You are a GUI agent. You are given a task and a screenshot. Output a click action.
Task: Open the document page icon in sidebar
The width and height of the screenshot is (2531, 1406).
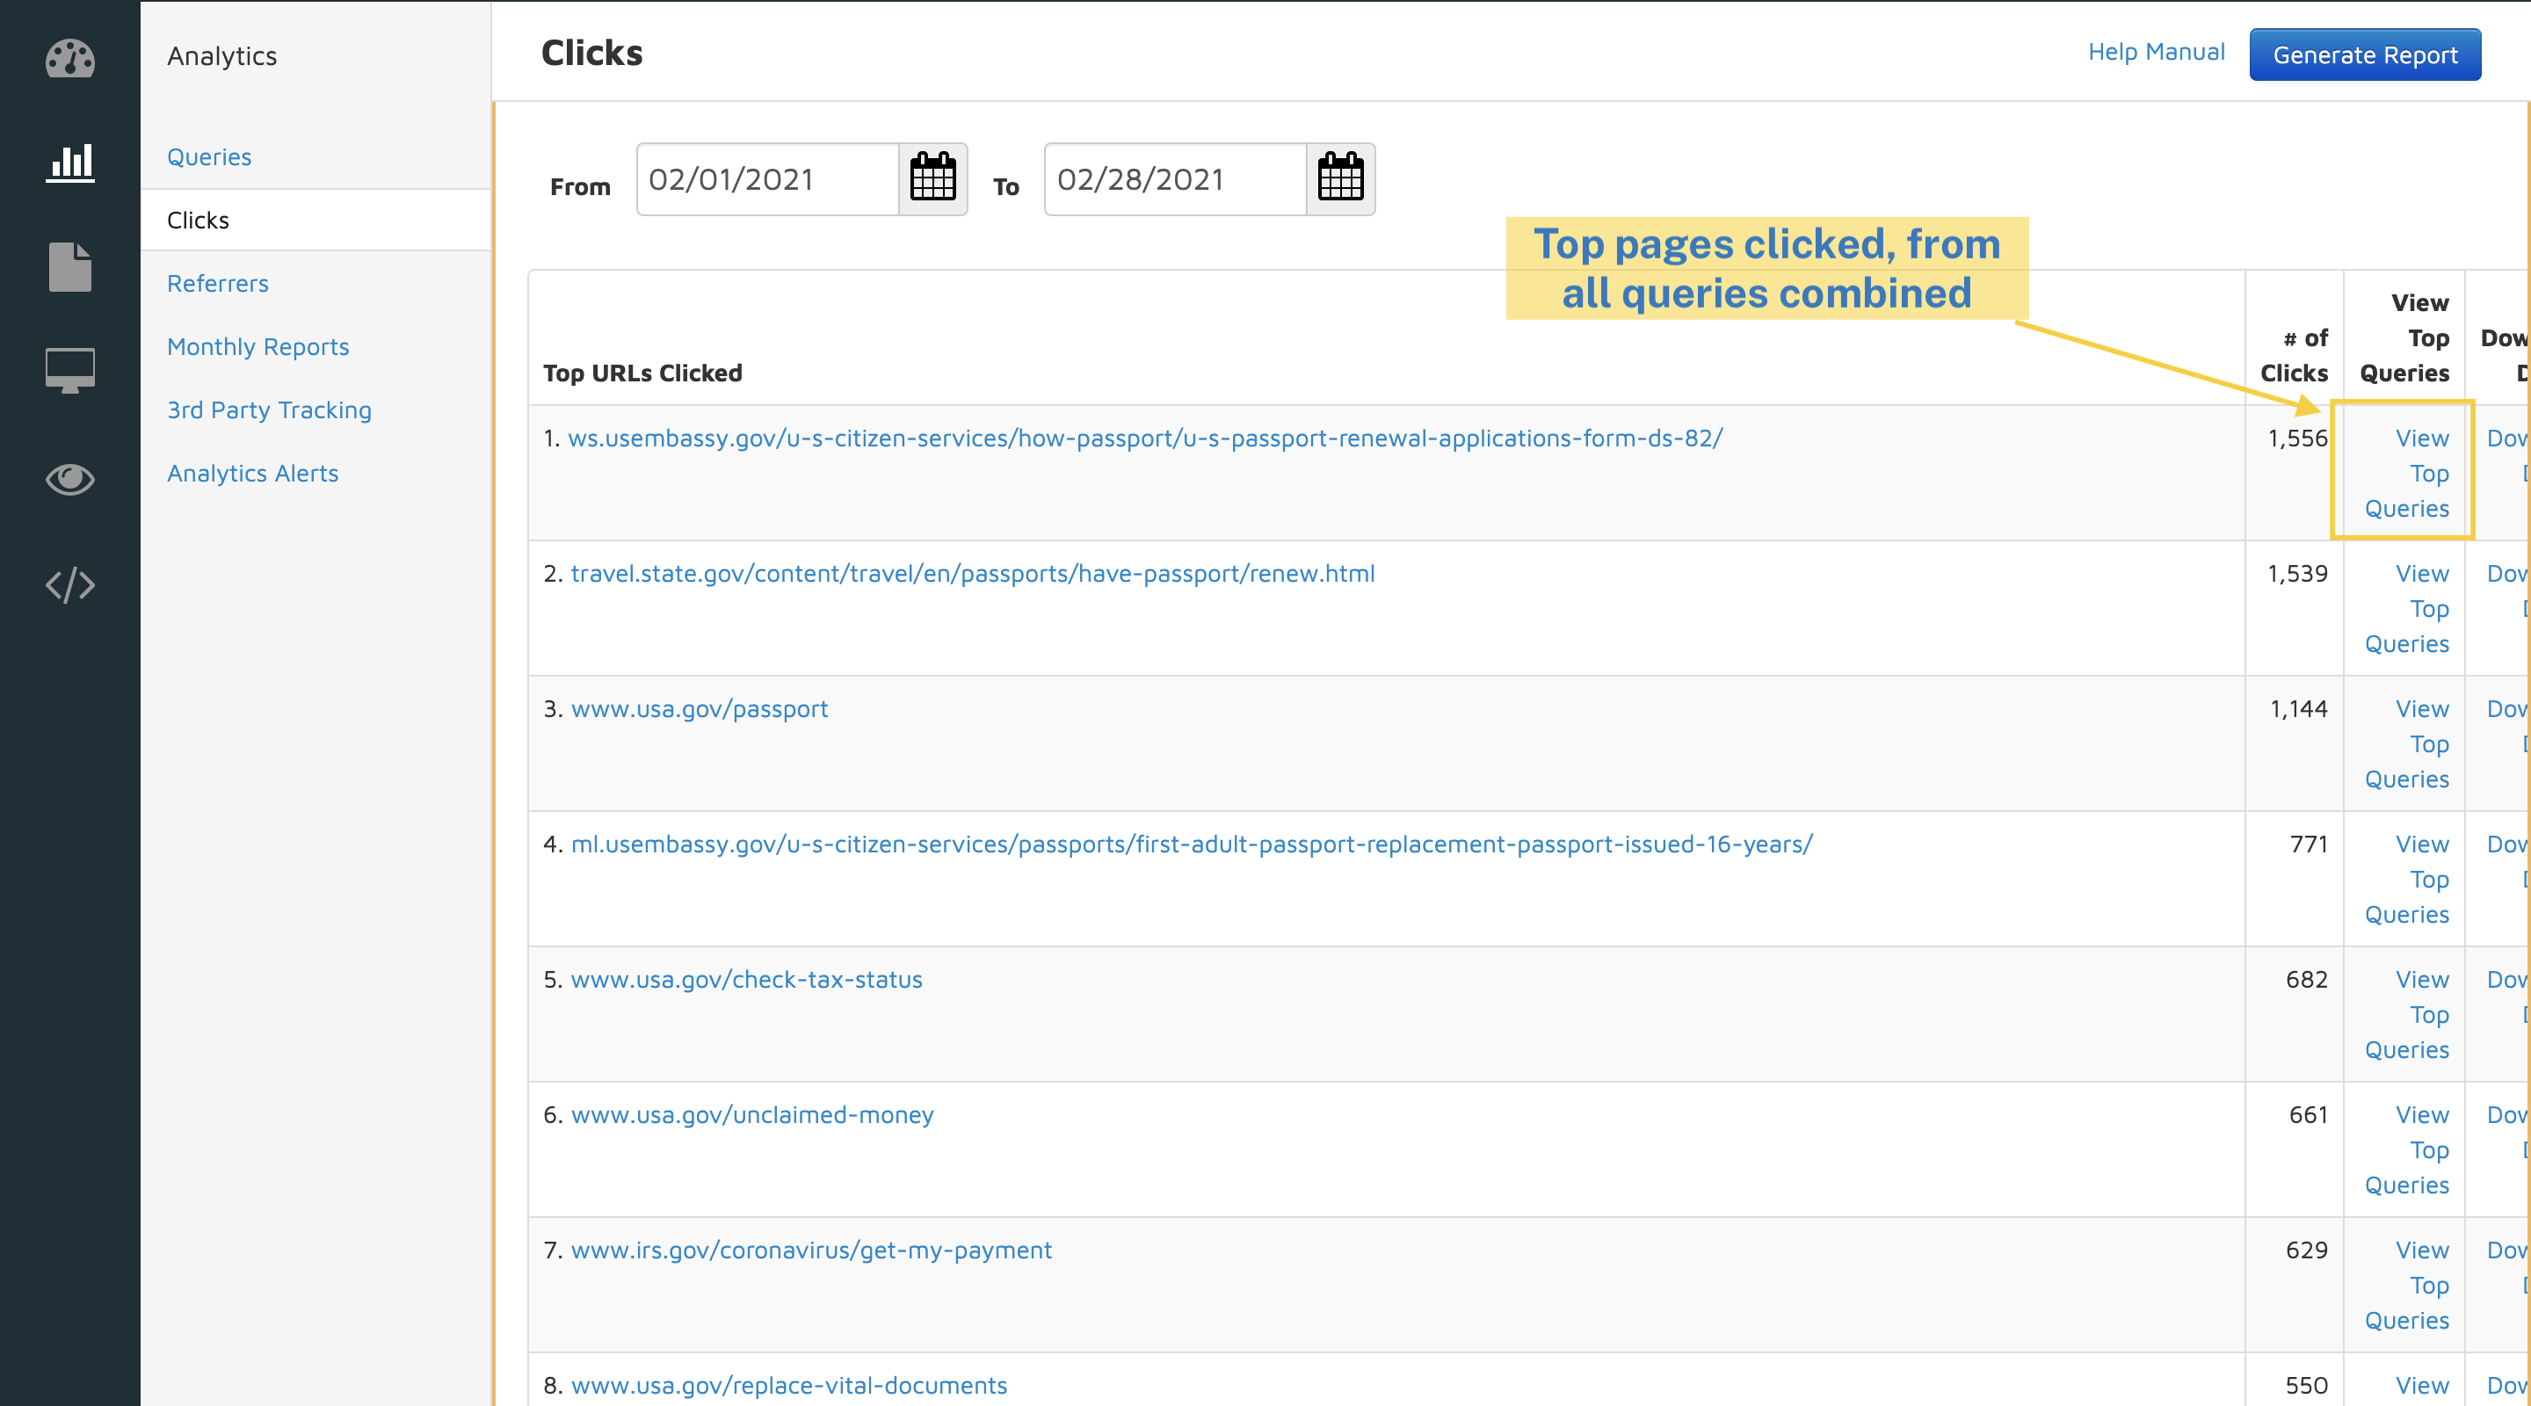69,267
